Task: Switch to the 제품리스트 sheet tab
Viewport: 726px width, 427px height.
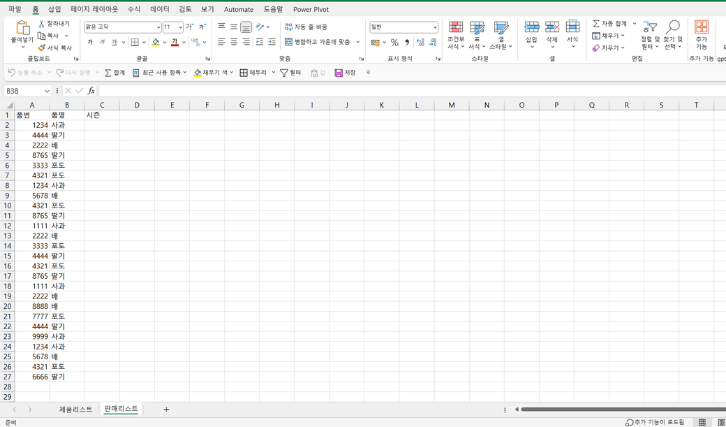Action: point(75,410)
